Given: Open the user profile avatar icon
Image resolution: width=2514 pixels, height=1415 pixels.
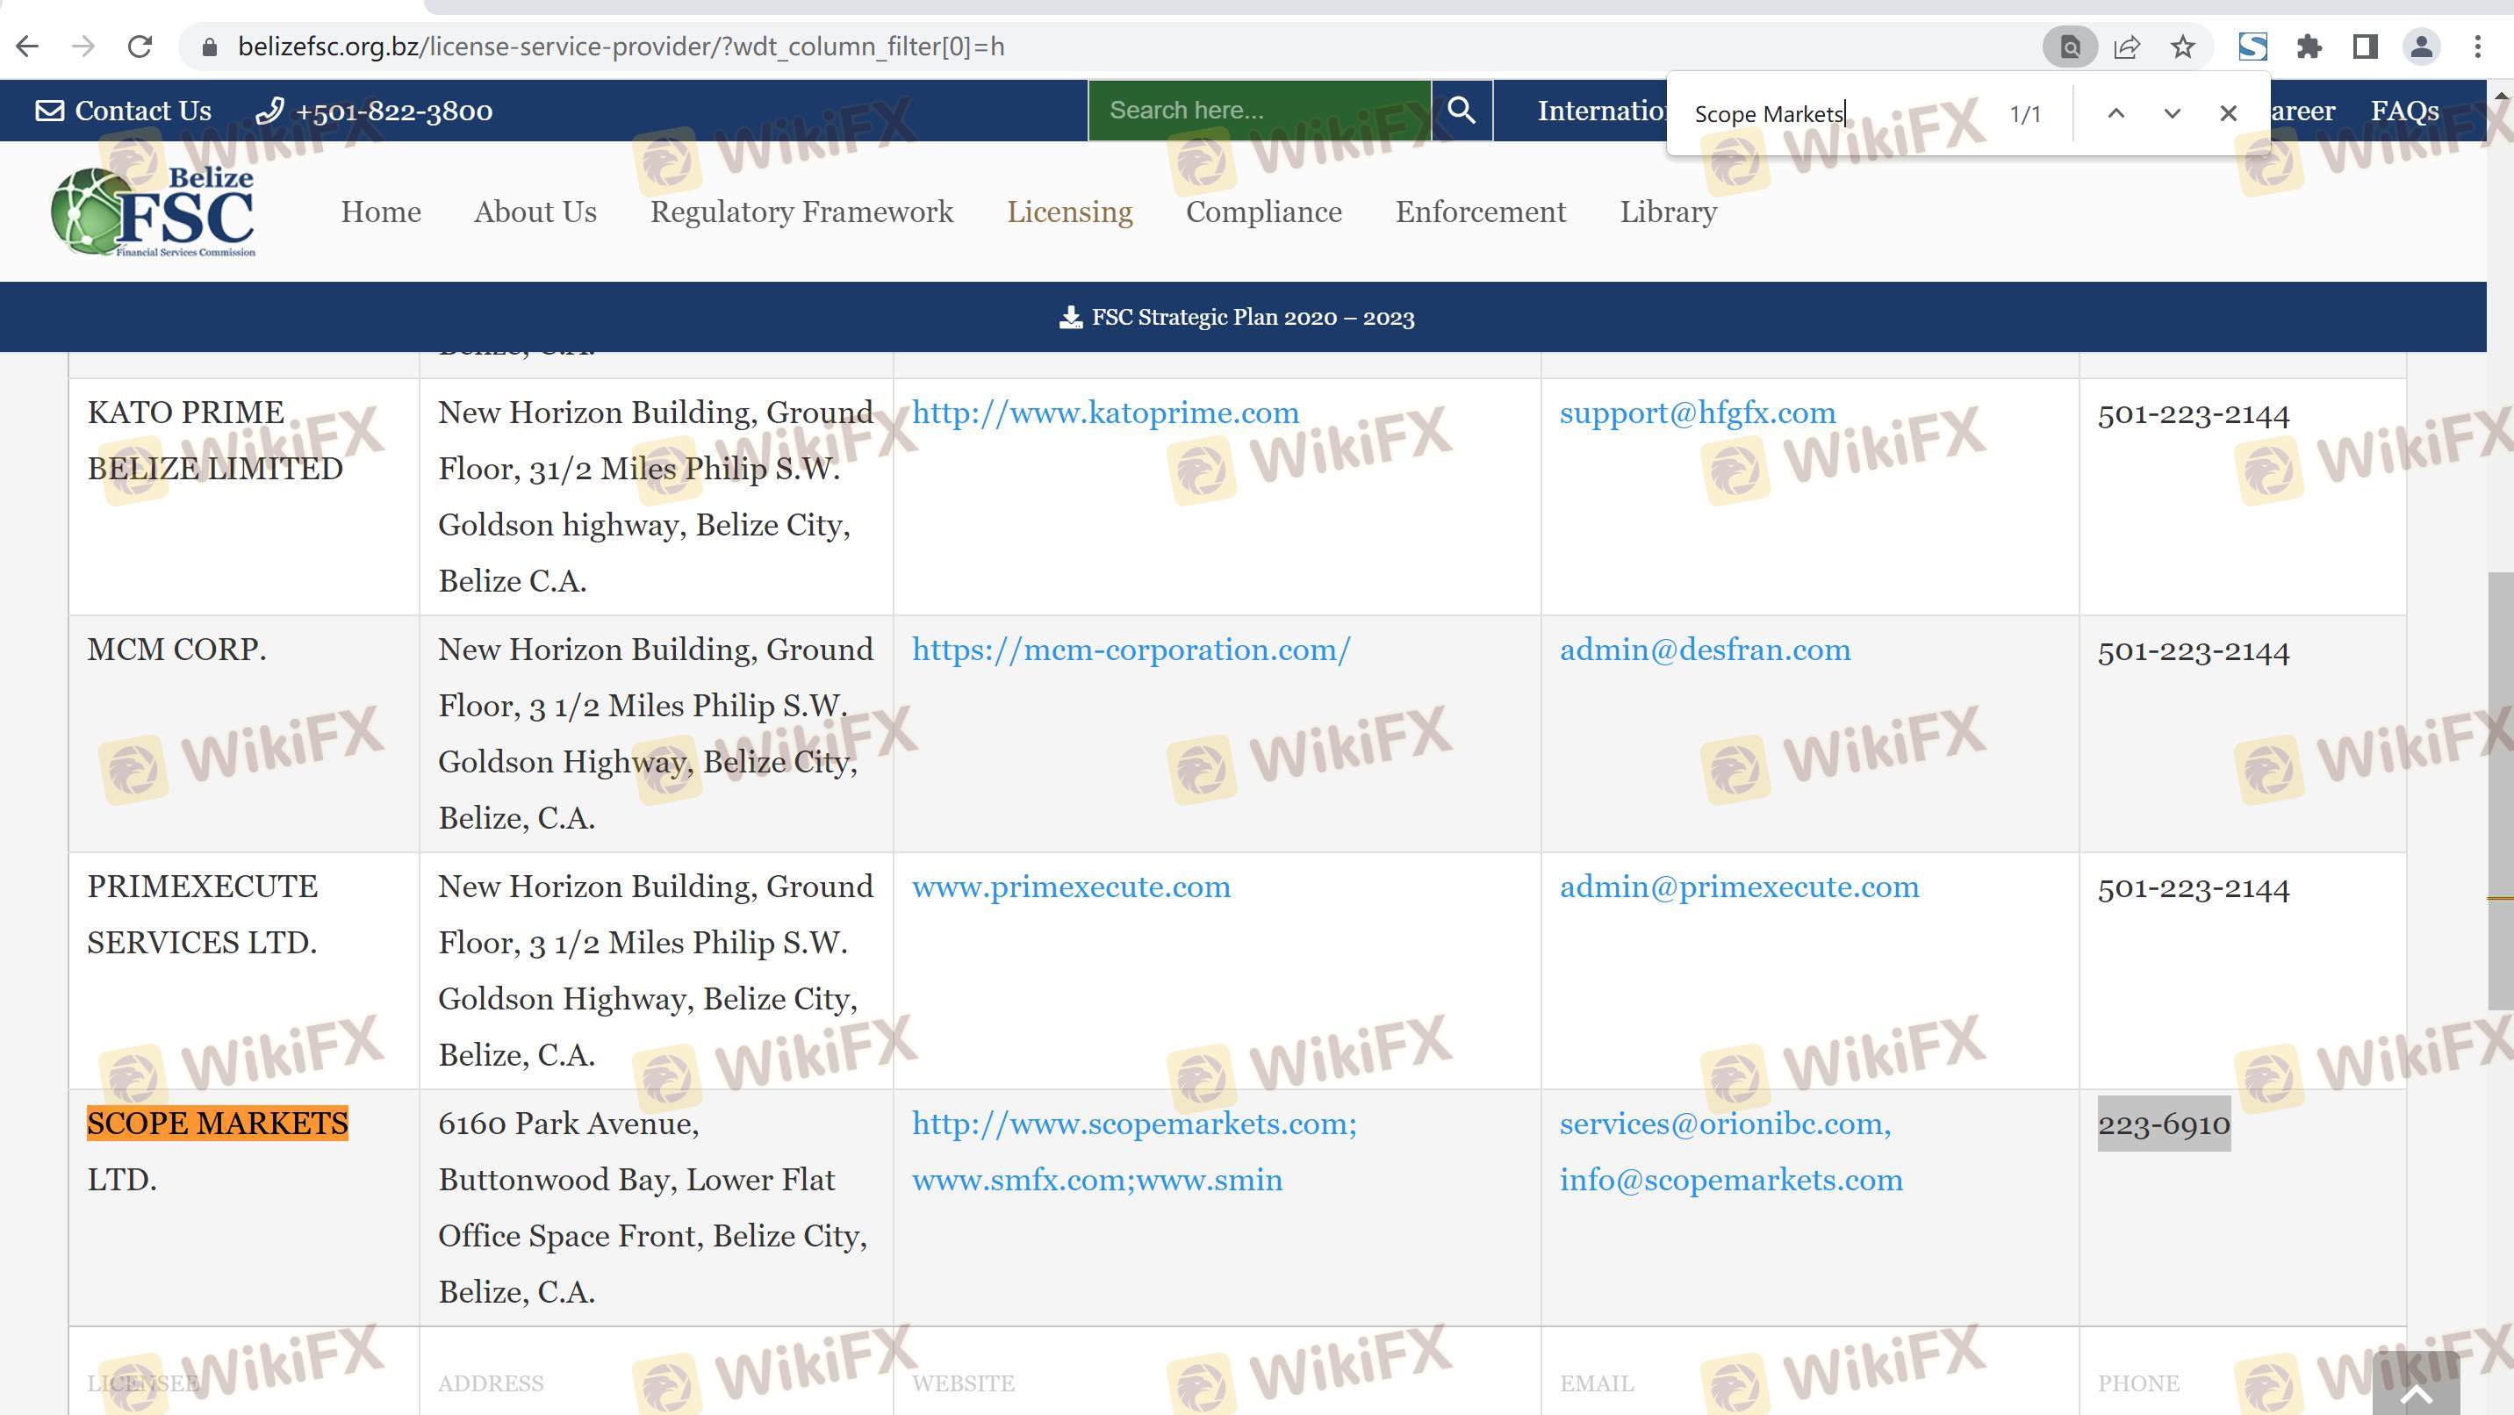Looking at the screenshot, I should coord(2420,47).
